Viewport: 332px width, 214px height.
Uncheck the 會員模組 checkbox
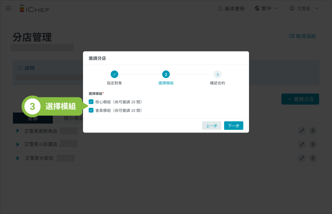coord(91,110)
